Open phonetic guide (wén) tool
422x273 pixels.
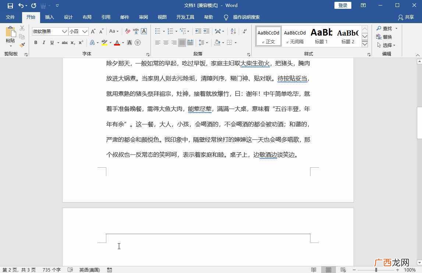(136, 32)
